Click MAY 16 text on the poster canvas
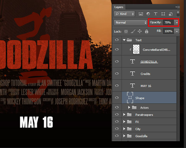 (36, 122)
